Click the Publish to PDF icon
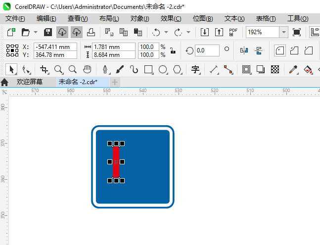Viewport: 320px width, 245px height. pos(233,32)
